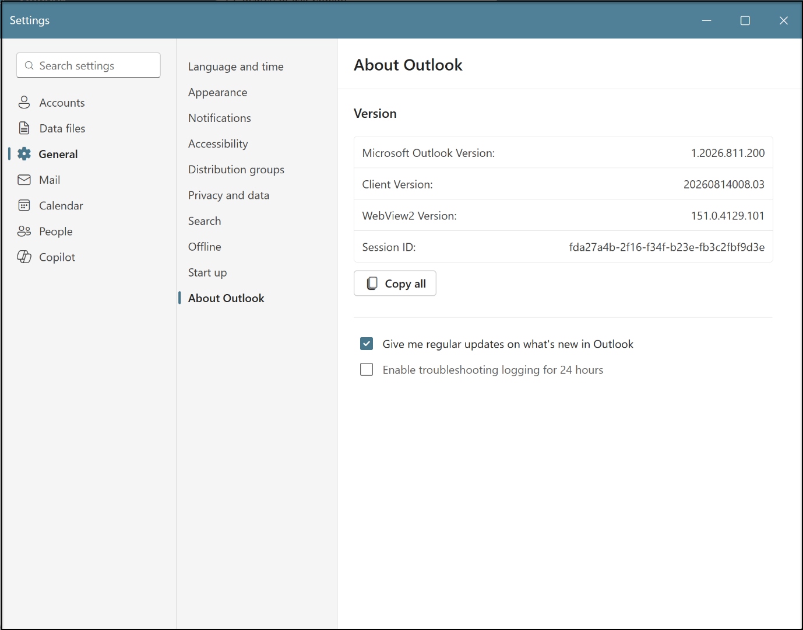The image size is (803, 630).
Task: Click the WebView2 Version label
Action: (409, 216)
